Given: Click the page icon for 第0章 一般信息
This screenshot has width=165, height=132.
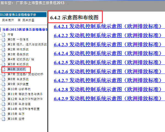Looking at the screenshot, I should [x=4, y=39].
